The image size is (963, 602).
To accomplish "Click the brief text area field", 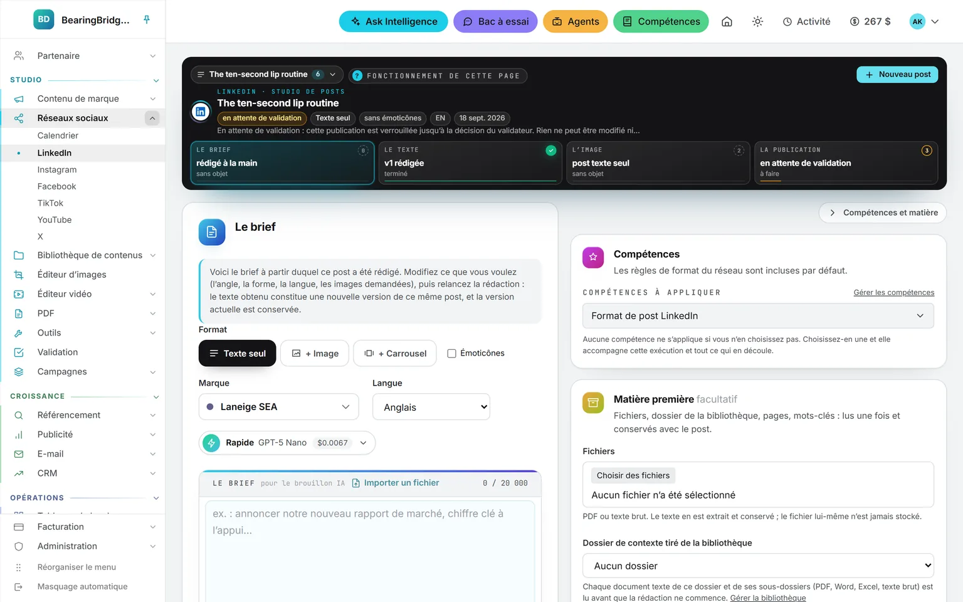I will (x=370, y=551).
